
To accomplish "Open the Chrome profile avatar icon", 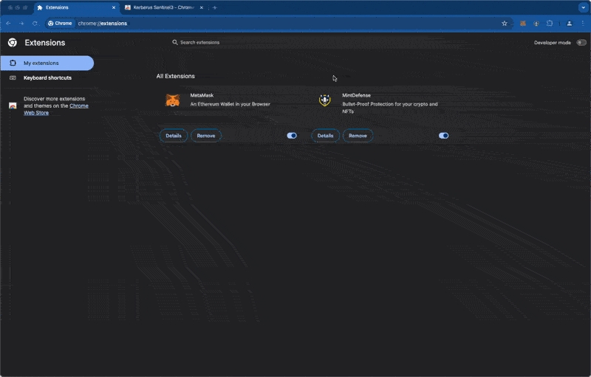I will coord(569,23).
